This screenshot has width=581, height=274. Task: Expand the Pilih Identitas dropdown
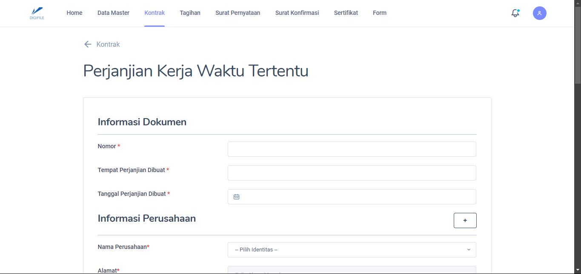(x=352, y=250)
